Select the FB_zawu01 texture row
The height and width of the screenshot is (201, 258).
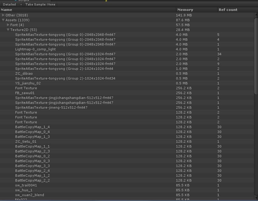click(127, 93)
